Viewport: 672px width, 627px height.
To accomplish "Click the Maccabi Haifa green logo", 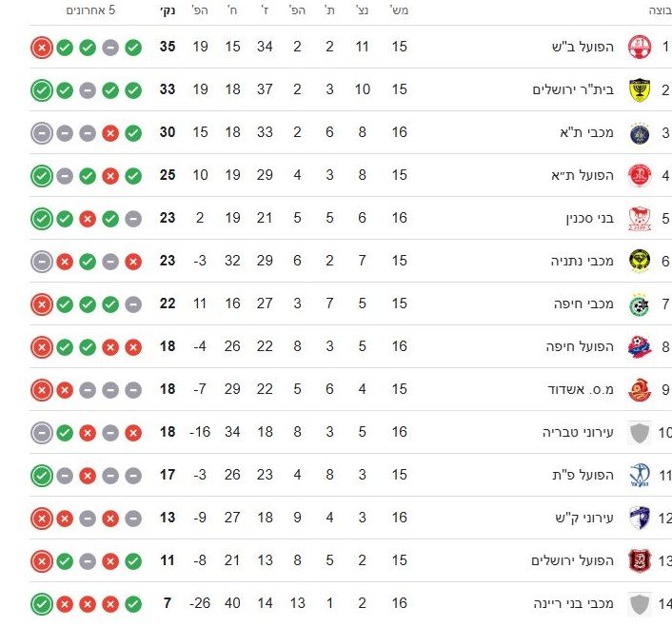I will tap(637, 304).
